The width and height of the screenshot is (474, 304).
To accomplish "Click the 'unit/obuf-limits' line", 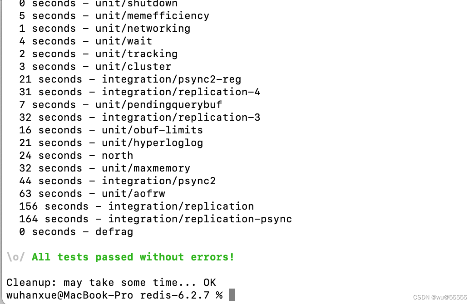I will pyautogui.click(x=111, y=130).
